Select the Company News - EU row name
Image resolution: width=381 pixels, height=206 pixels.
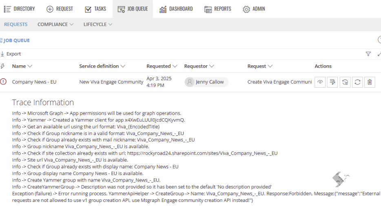pyautogui.click(x=34, y=82)
